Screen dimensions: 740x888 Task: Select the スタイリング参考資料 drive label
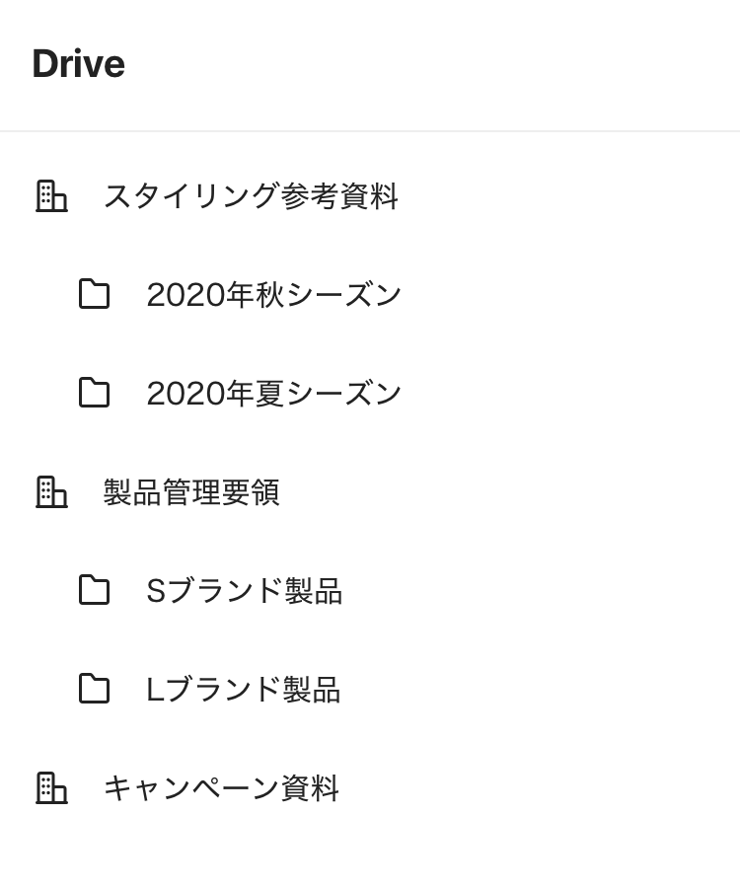[x=251, y=195]
